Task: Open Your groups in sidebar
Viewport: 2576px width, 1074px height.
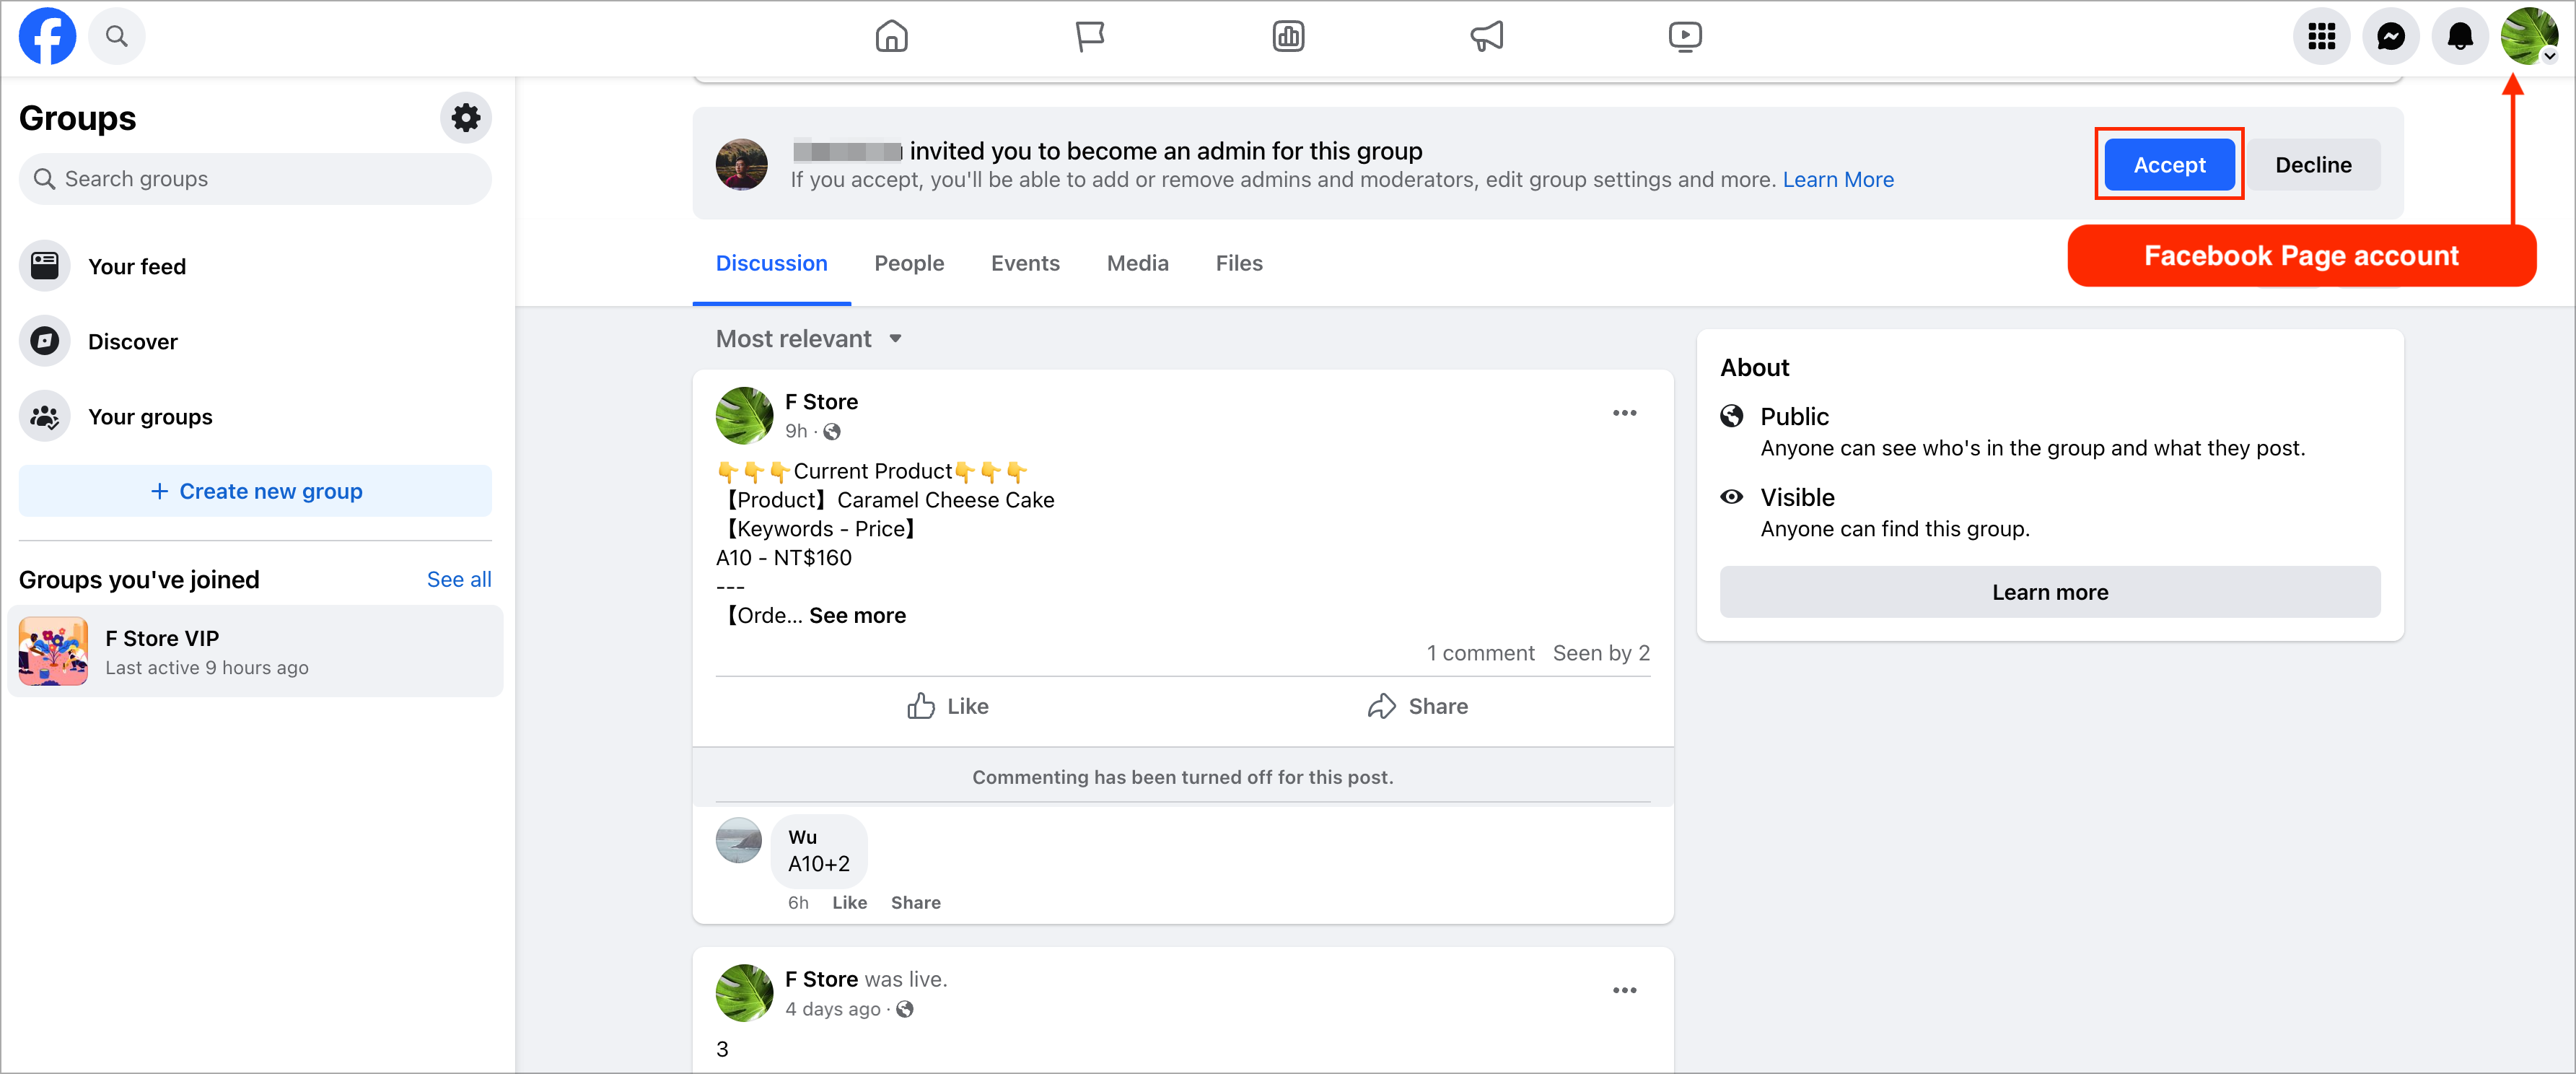Action: pos(255,416)
